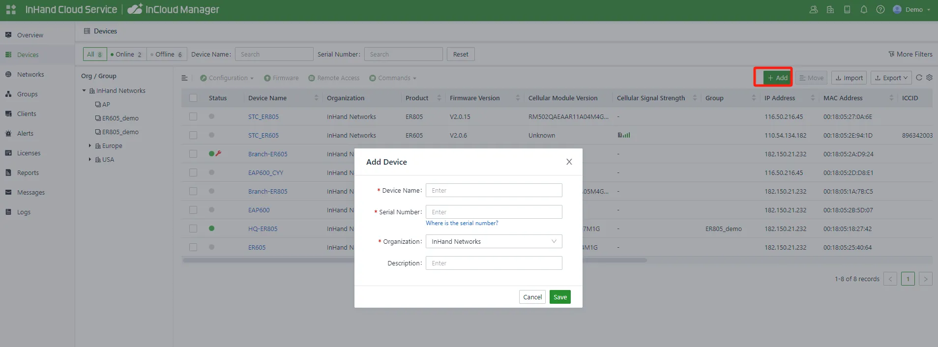Image resolution: width=938 pixels, height=347 pixels.
Task: Go to next page arrow
Action: click(926, 279)
